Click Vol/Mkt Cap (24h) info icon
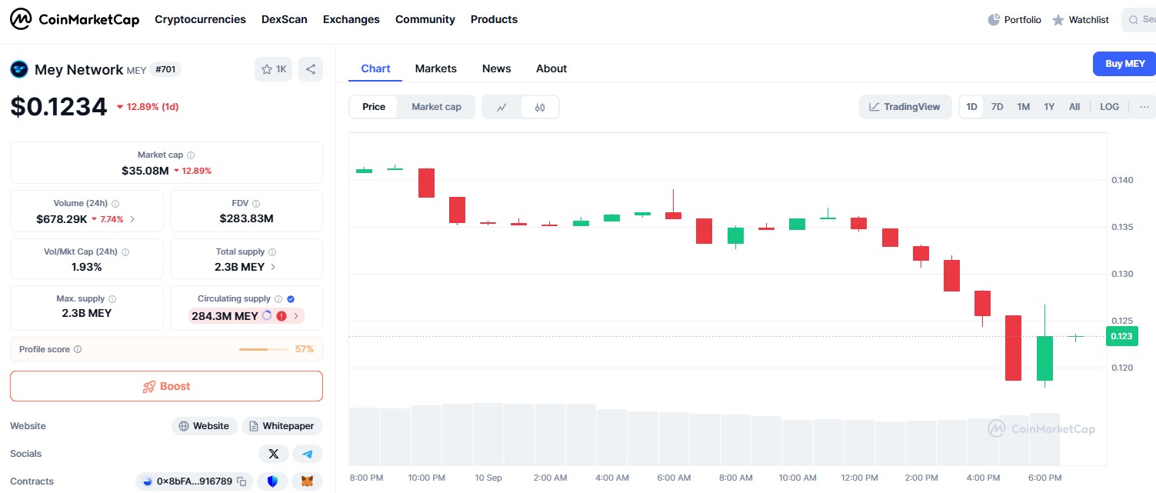 click(125, 252)
